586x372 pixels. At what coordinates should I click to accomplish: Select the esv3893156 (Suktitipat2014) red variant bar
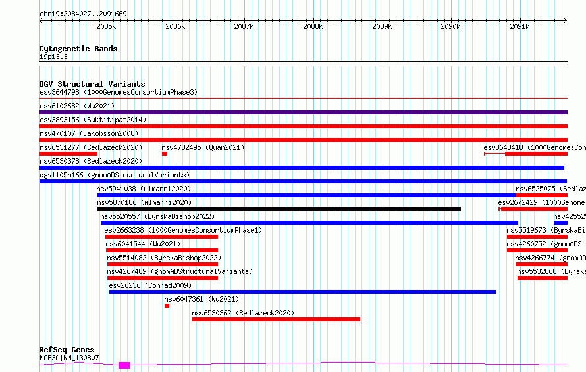[303, 126]
